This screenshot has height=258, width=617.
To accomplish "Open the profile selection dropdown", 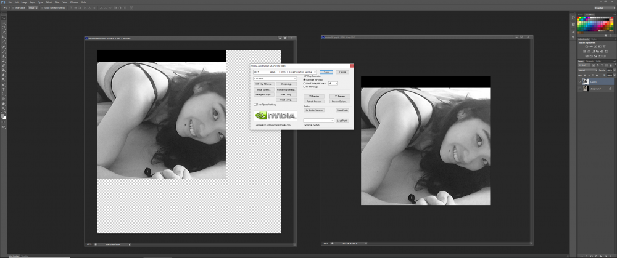I will tap(319, 121).
